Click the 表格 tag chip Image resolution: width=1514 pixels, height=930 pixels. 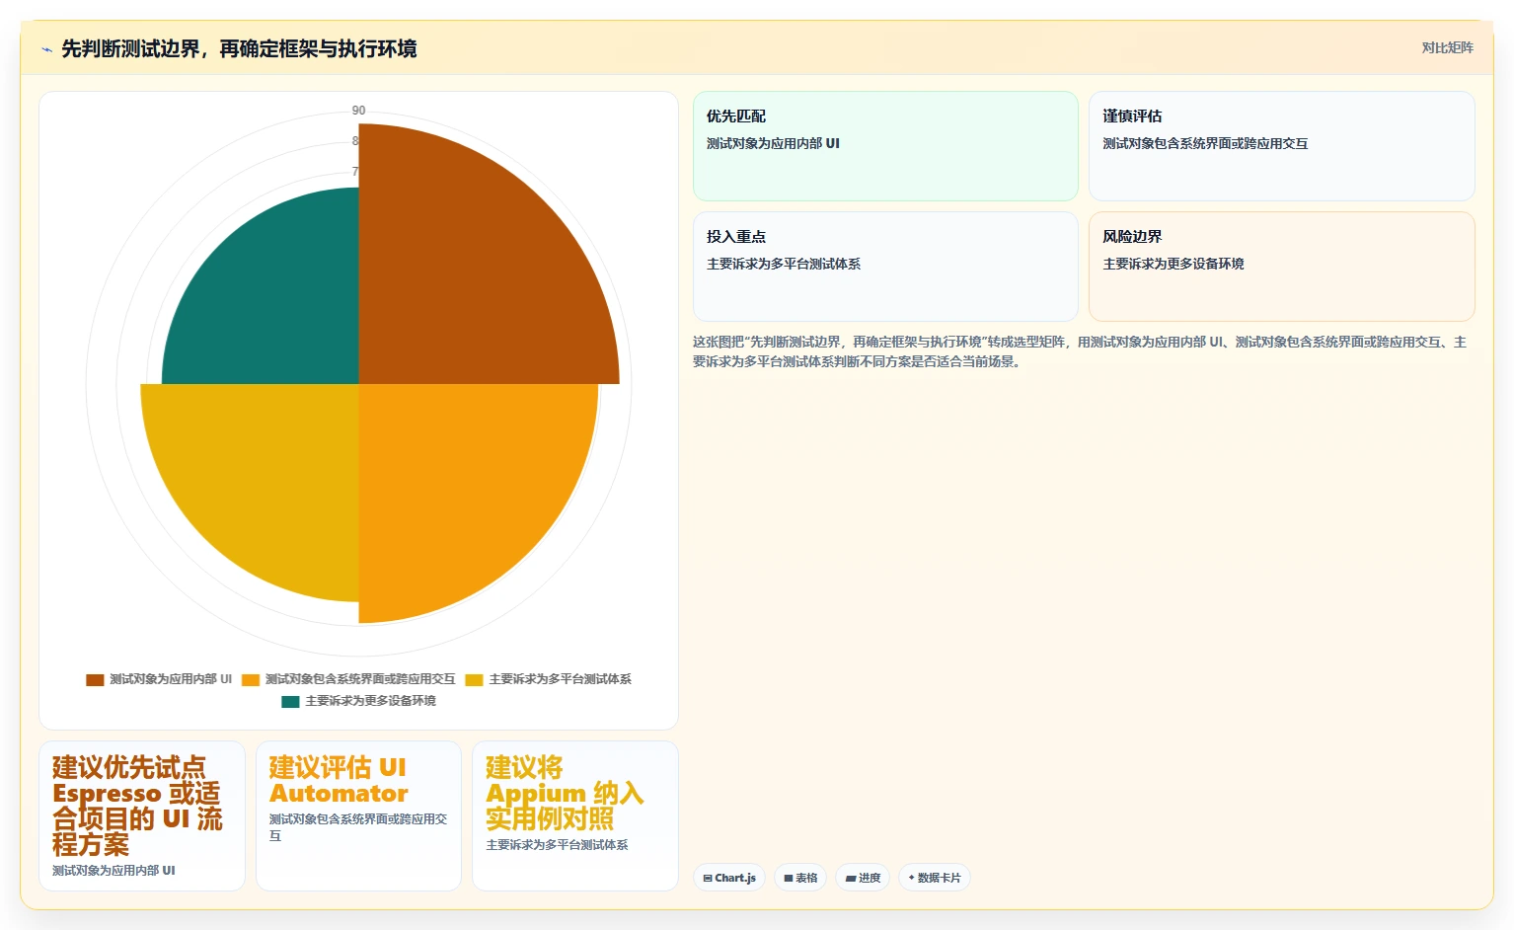pos(800,878)
